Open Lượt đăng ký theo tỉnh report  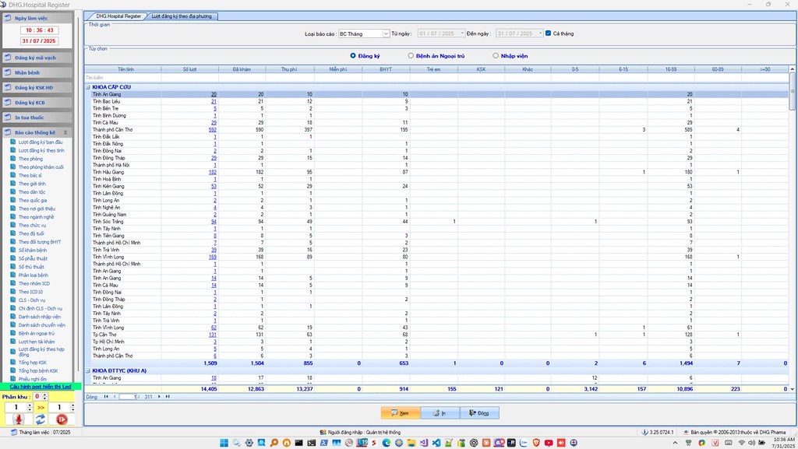coord(41,150)
